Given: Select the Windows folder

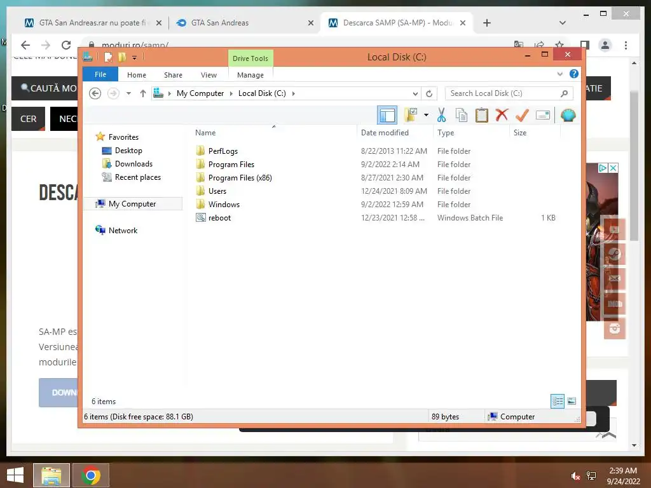Looking at the screenshot, I should [224, 204].
